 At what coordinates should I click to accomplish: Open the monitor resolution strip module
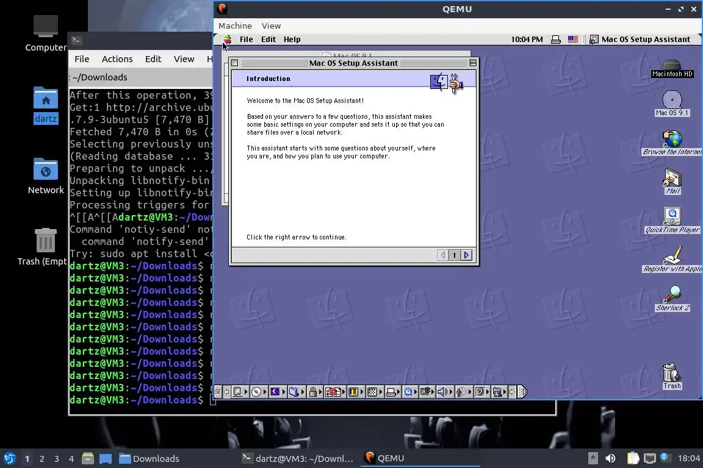click(x=375, y=392)
